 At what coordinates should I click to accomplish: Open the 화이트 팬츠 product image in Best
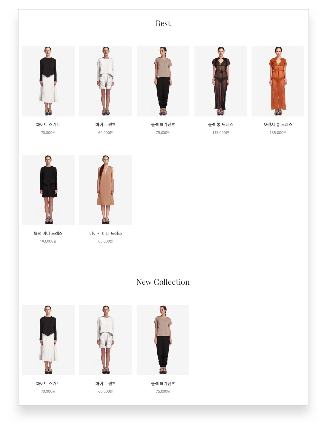[x=106, y=81]
